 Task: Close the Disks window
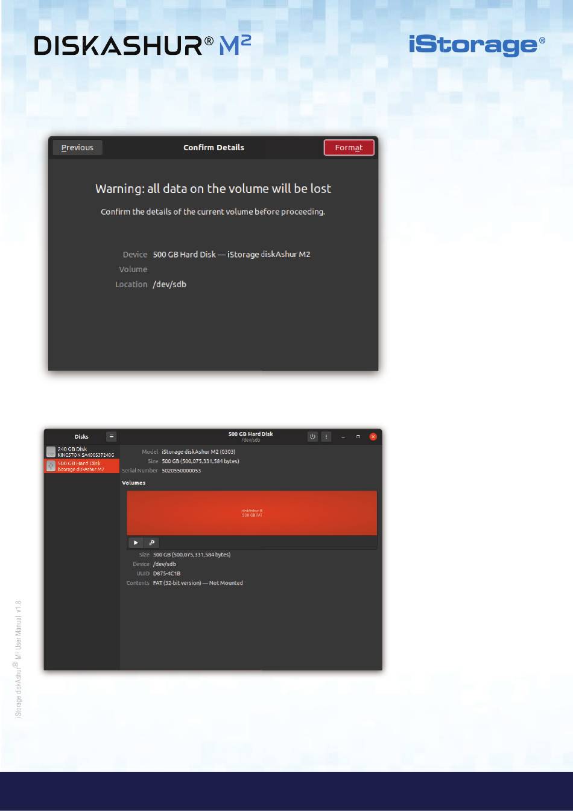[373, 437]
